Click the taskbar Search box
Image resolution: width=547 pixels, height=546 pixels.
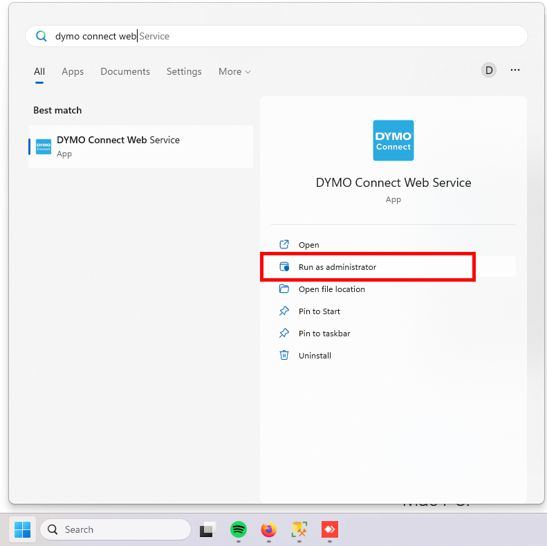pos(115,529)
